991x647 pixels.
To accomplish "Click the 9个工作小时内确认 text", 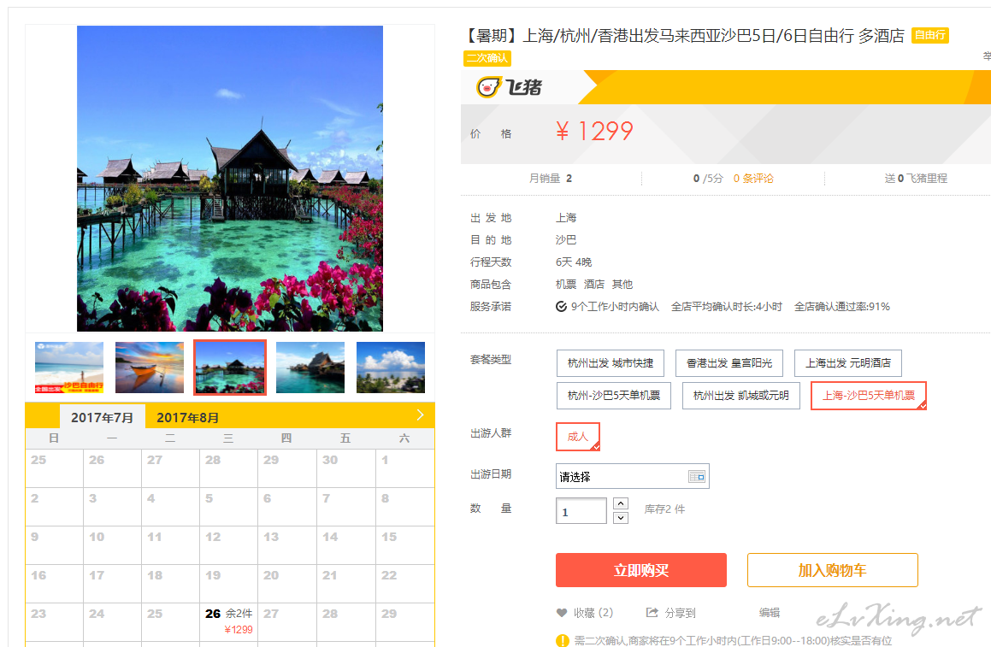I will coord(615,307).
